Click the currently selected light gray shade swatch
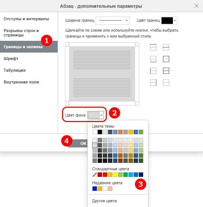203x207 pixels. (95, 145)
